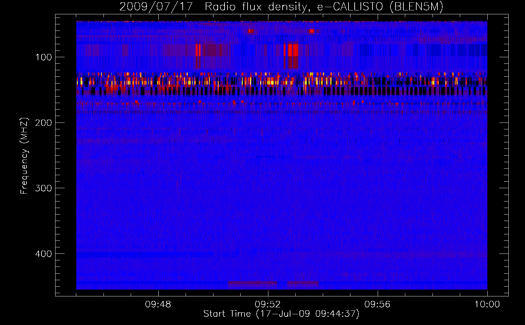
Task: Click the 09:48 time tick label
Action: coord(158,305)
